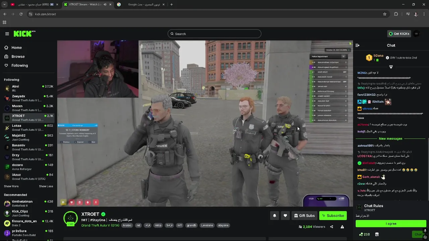The width and height of the screenshot is (429, 241).
Task: Click the 210 channel points icon
Action: (364, 234)
